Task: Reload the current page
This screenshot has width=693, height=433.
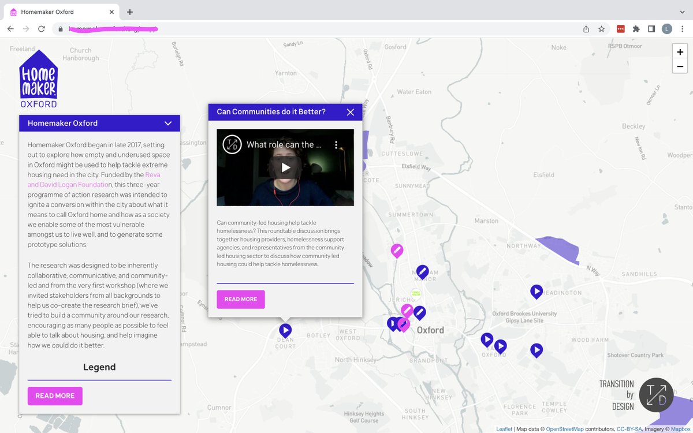Action: tap(42, 29)
